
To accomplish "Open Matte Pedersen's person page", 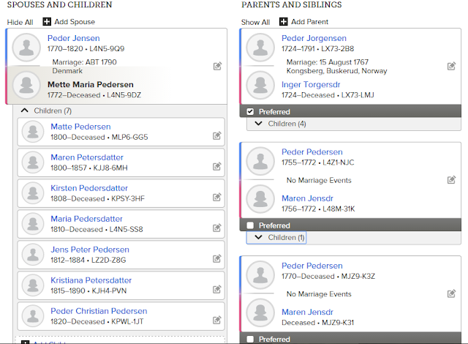I will pos(80,127).
